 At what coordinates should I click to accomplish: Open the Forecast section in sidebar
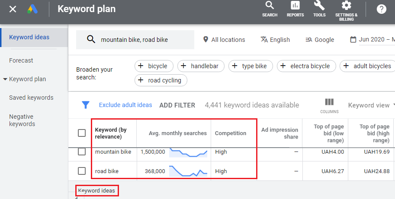click(x=21, y=60)
